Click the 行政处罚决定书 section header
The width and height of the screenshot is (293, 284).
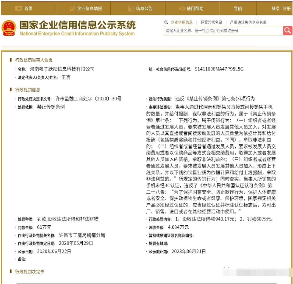tap(30, 272)
